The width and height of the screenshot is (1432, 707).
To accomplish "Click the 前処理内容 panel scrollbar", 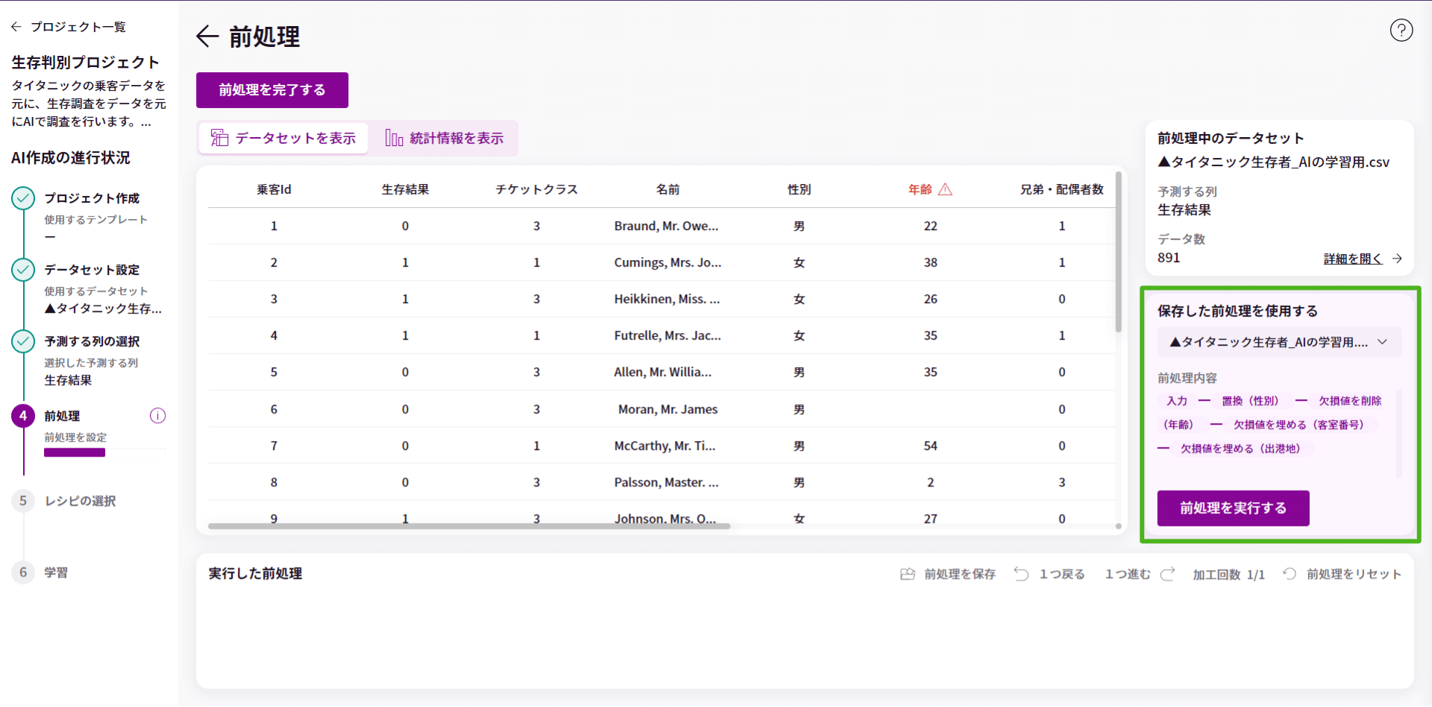I will tap(1398, 433).
